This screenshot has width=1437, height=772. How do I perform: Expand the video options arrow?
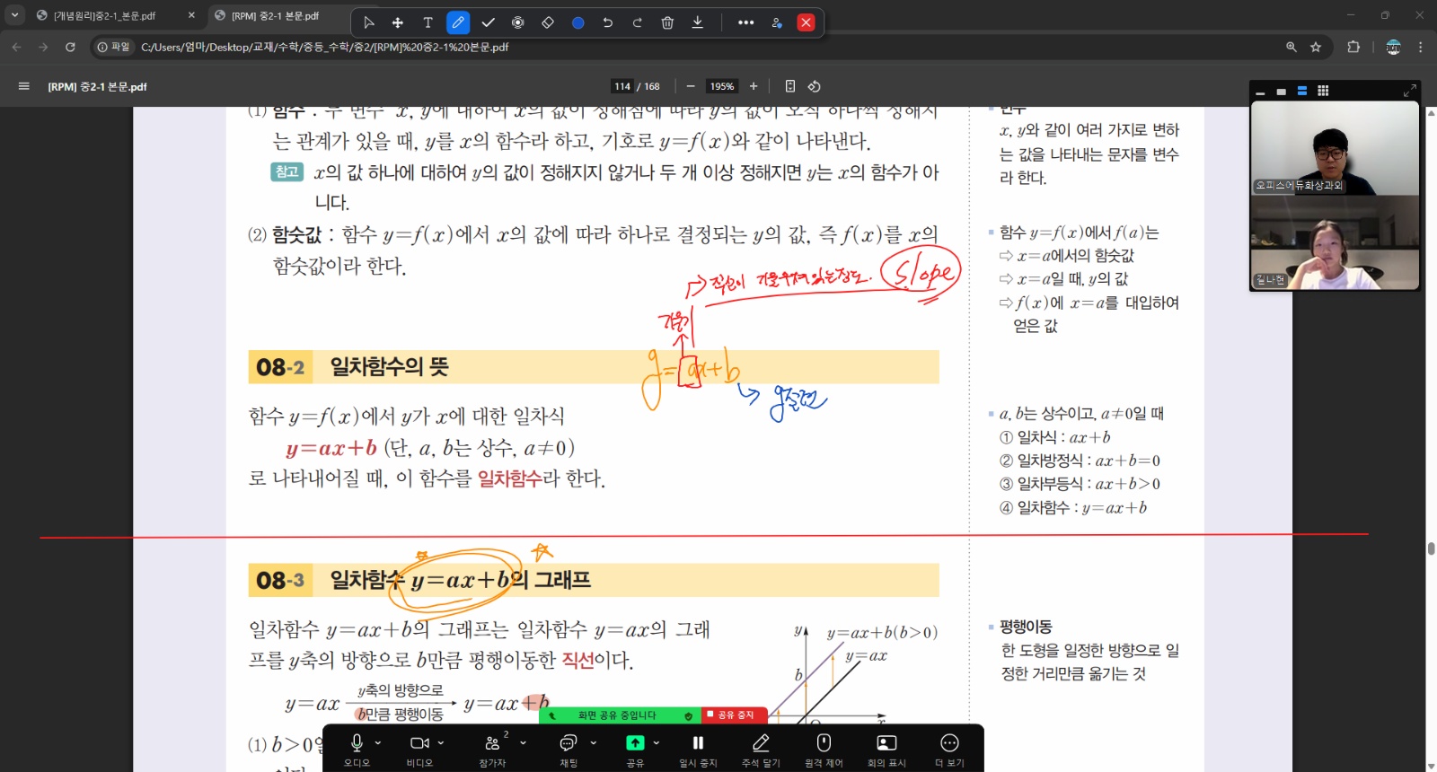click(x=441, y=742)
